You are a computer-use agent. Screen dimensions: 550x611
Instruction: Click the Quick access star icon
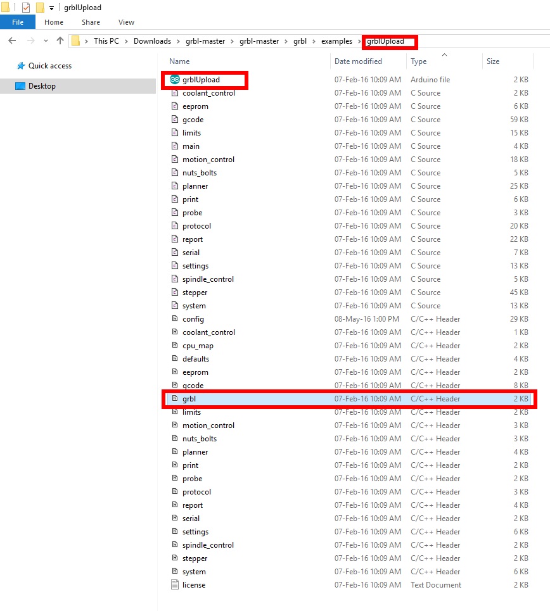(x=21, y=66)
